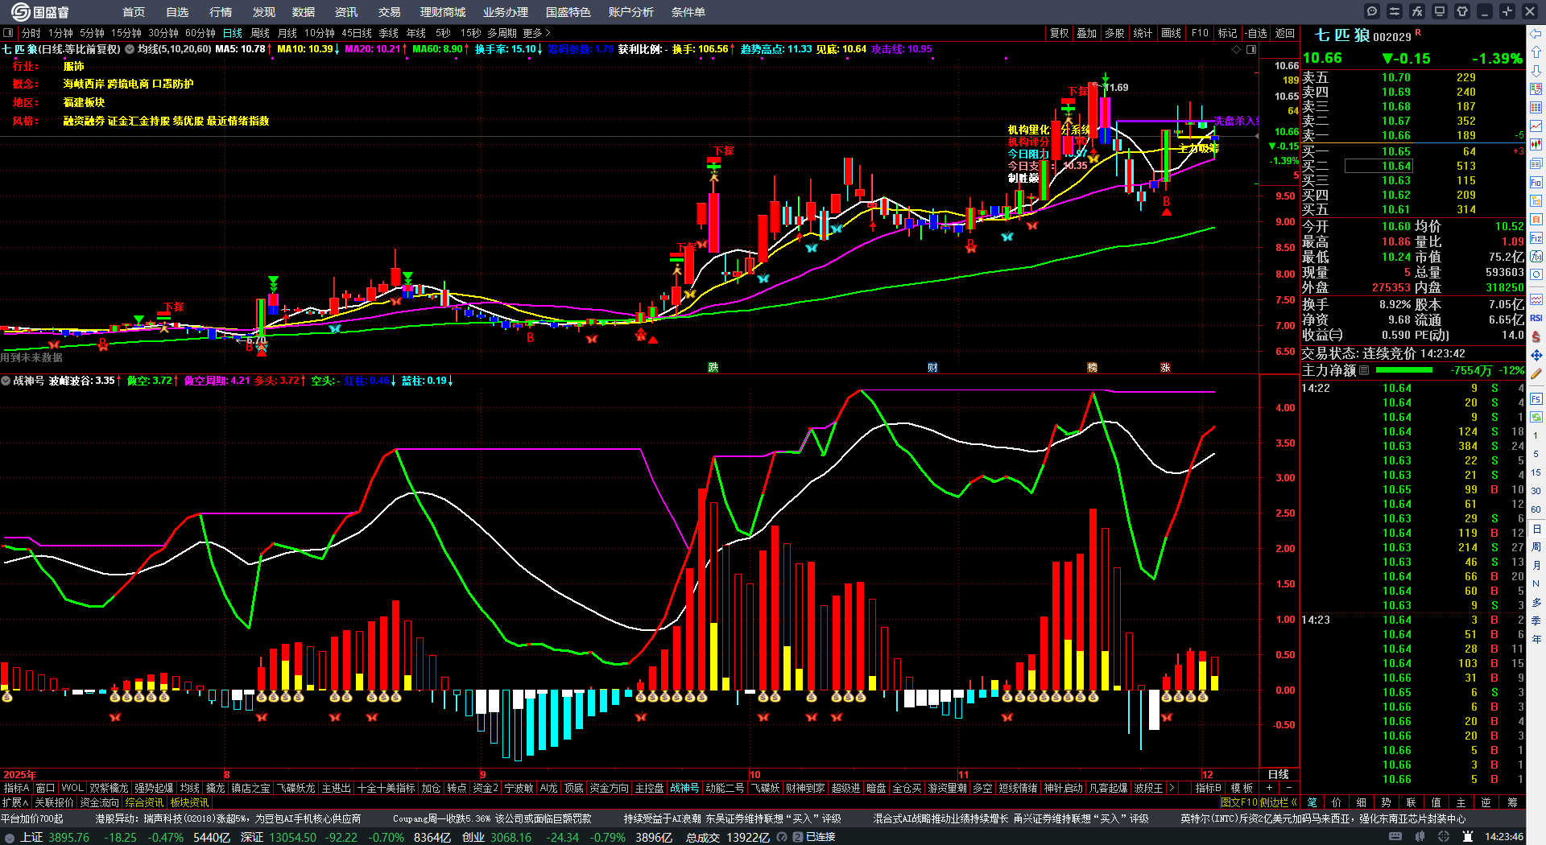Click the diamond icon at main chart top-right
Screen dimensions: 1546x845
pyautogui.click(x=1237, y=49)
